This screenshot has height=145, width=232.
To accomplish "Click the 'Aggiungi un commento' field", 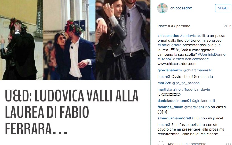I will coord(187,143).
